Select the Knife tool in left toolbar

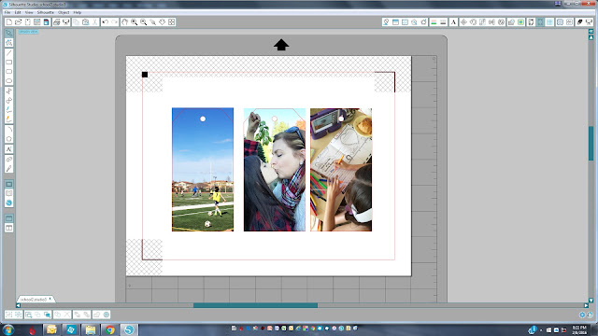coord(8,168)
